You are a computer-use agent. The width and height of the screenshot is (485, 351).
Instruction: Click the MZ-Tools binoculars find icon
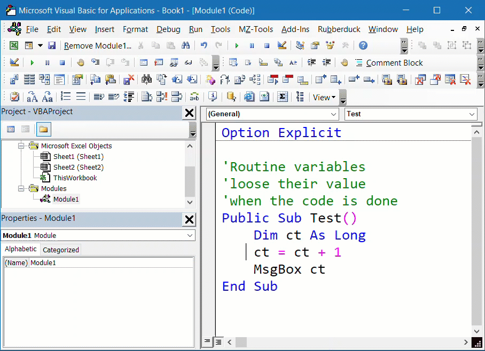click(146, 79)
